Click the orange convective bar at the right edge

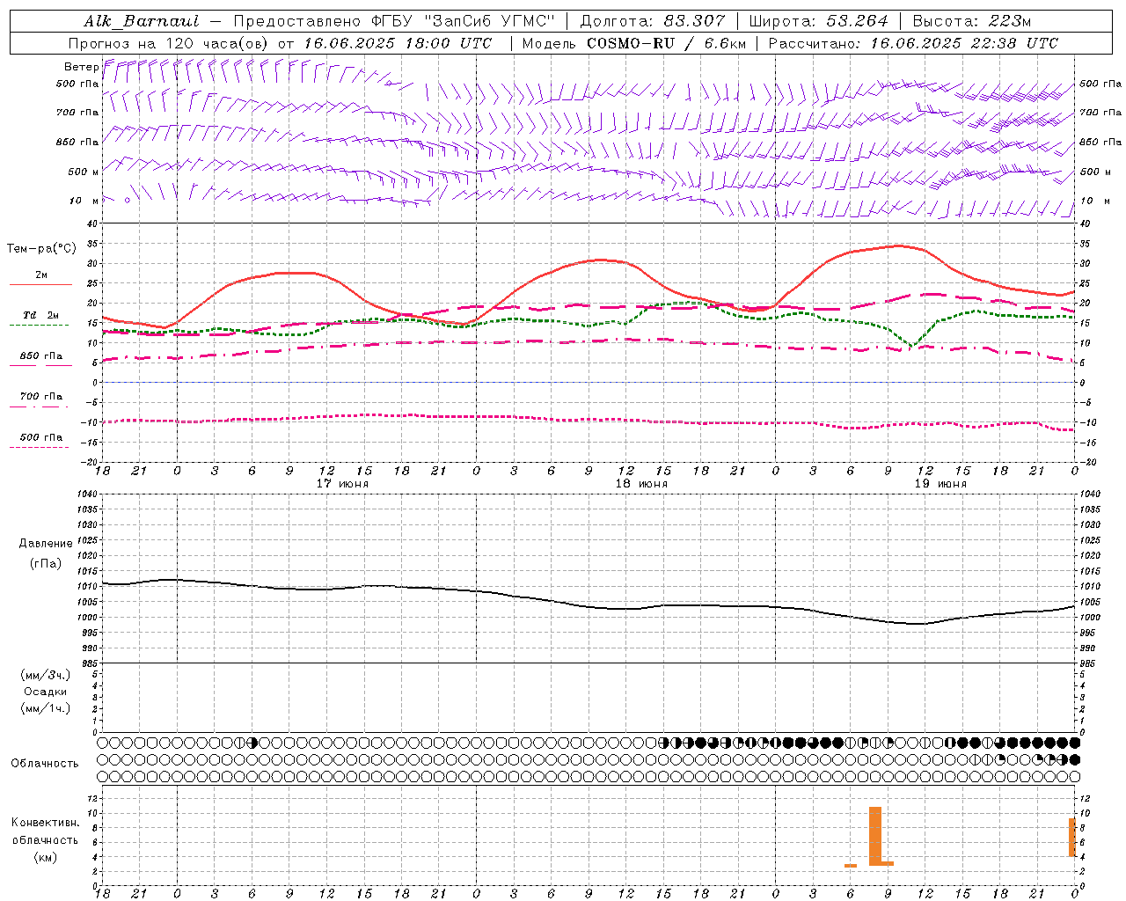tap(1072, 837)
